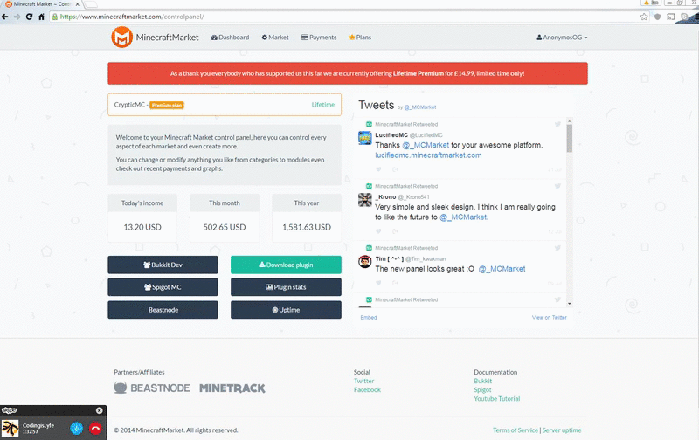The image size is (699, 440).
Task: Expand the AnonymosOG account dropdown
Action: click(x=562, y=38)
